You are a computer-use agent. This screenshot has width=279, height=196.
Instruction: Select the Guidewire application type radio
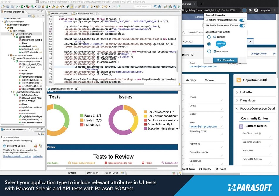coord(209,51)
